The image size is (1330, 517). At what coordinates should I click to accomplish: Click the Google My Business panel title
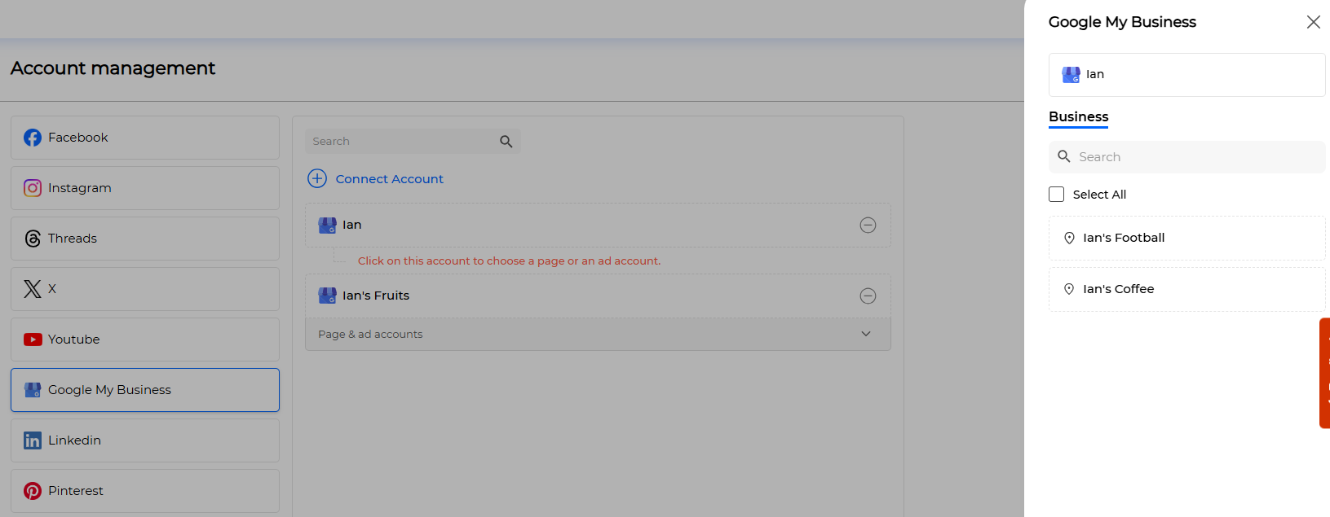coord(1122,22)
